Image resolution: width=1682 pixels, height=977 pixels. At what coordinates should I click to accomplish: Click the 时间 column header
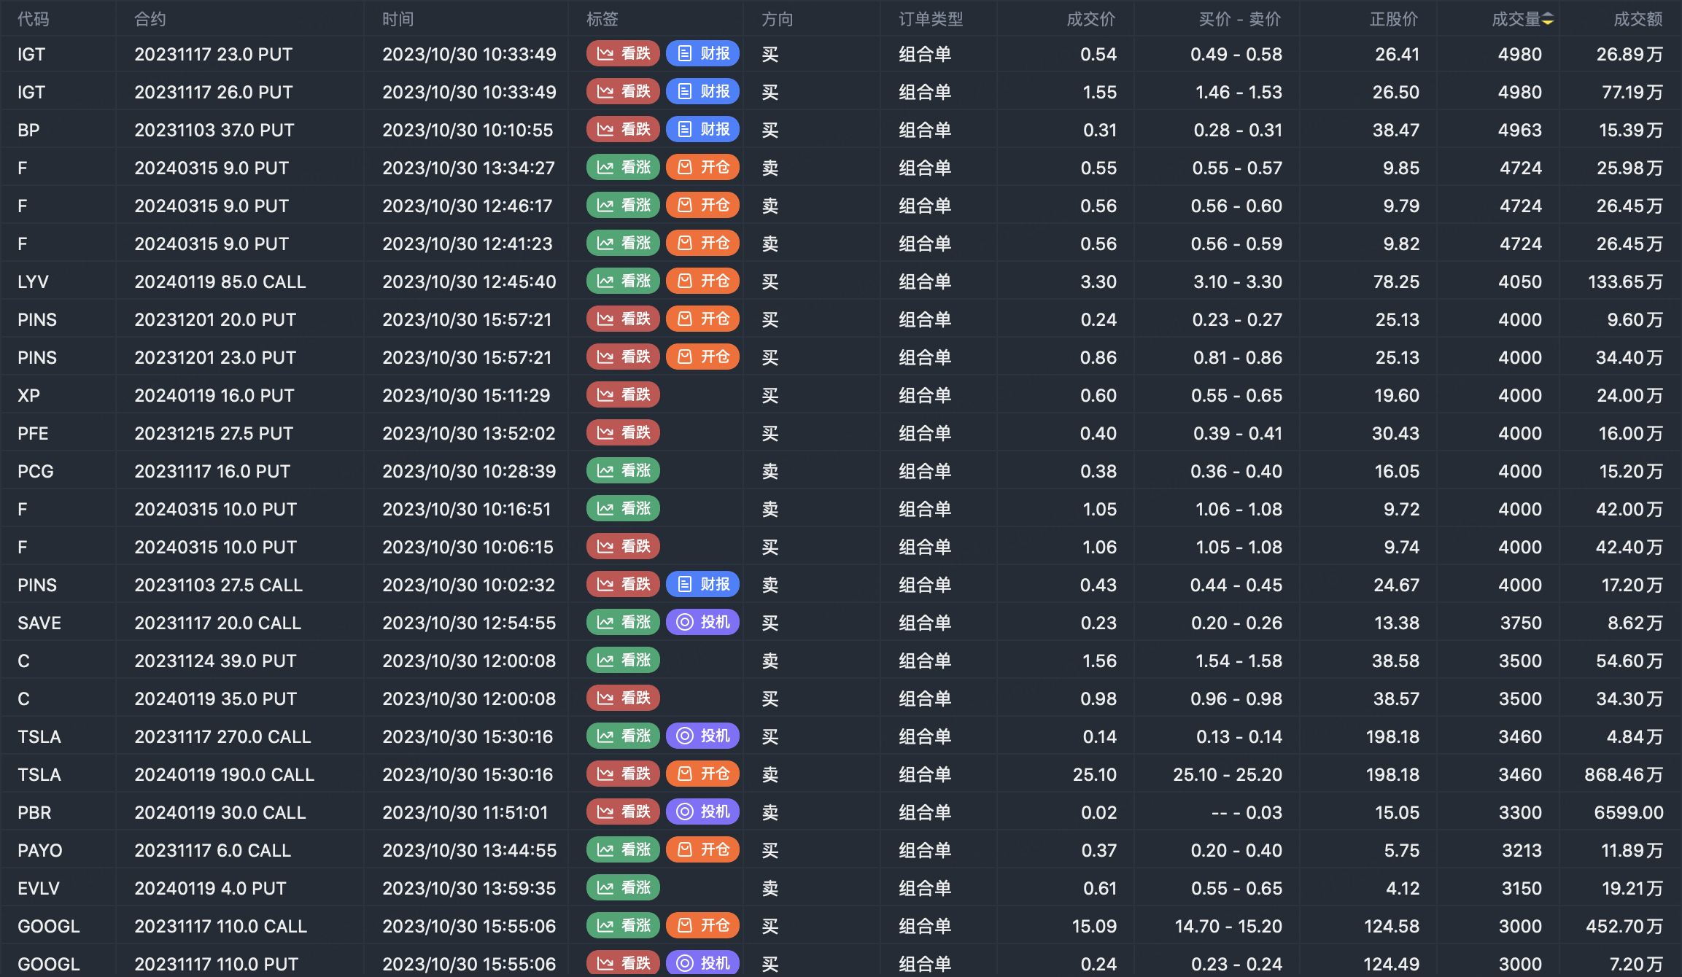pyautogui.click(x=398, y=19)
